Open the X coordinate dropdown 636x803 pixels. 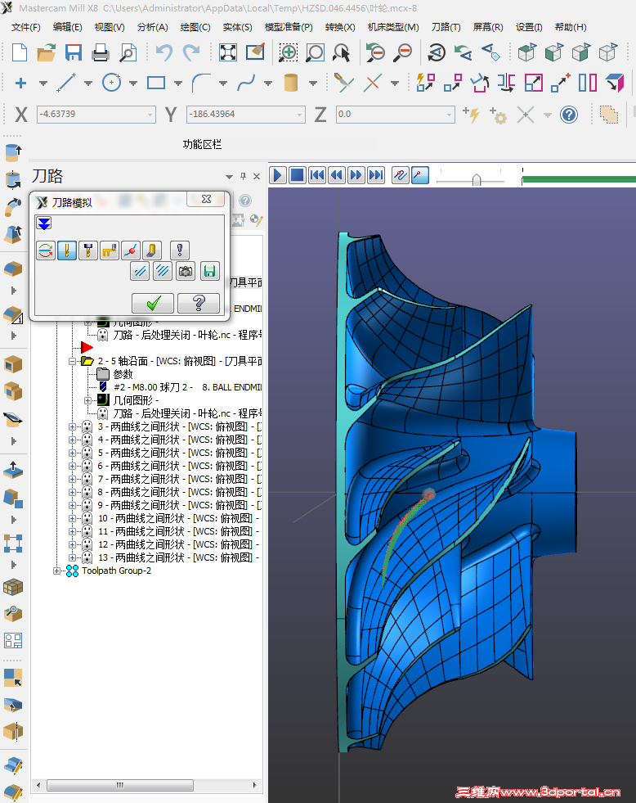[151, 115]
